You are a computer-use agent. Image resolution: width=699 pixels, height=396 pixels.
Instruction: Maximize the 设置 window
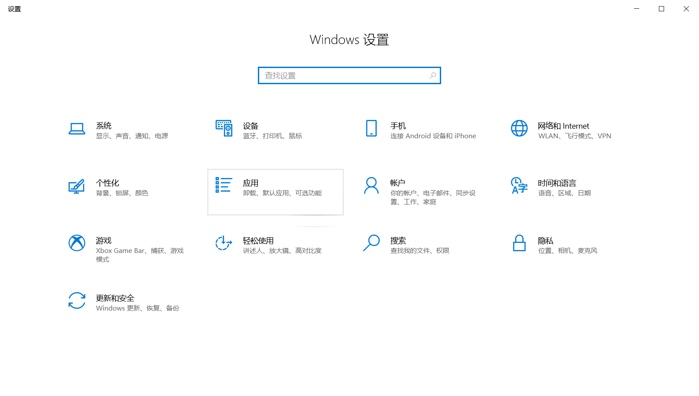coord(661,9)
